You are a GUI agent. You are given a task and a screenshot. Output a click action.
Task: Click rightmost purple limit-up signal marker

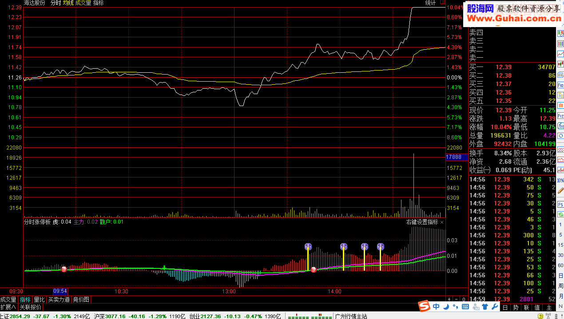(380, 246)
